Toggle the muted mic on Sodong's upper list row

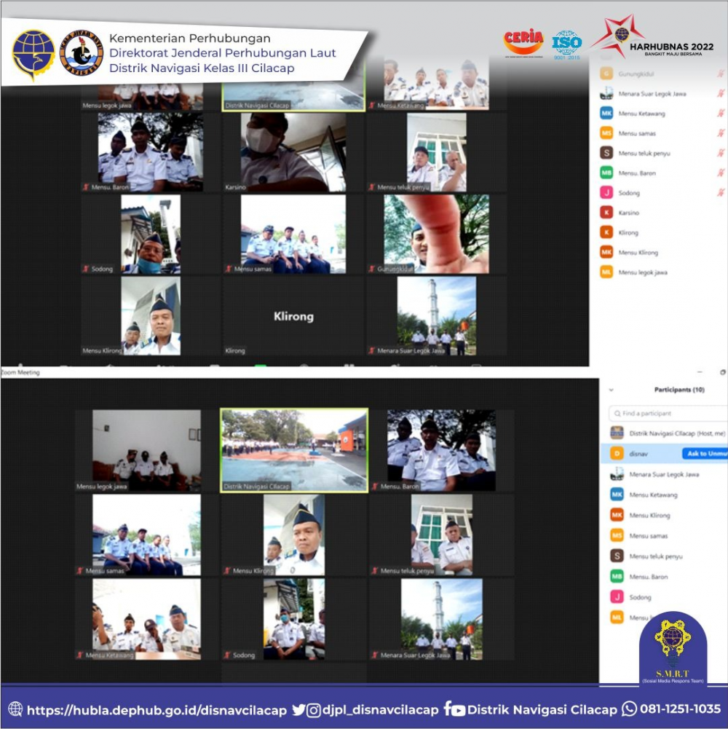pos(721,192)
